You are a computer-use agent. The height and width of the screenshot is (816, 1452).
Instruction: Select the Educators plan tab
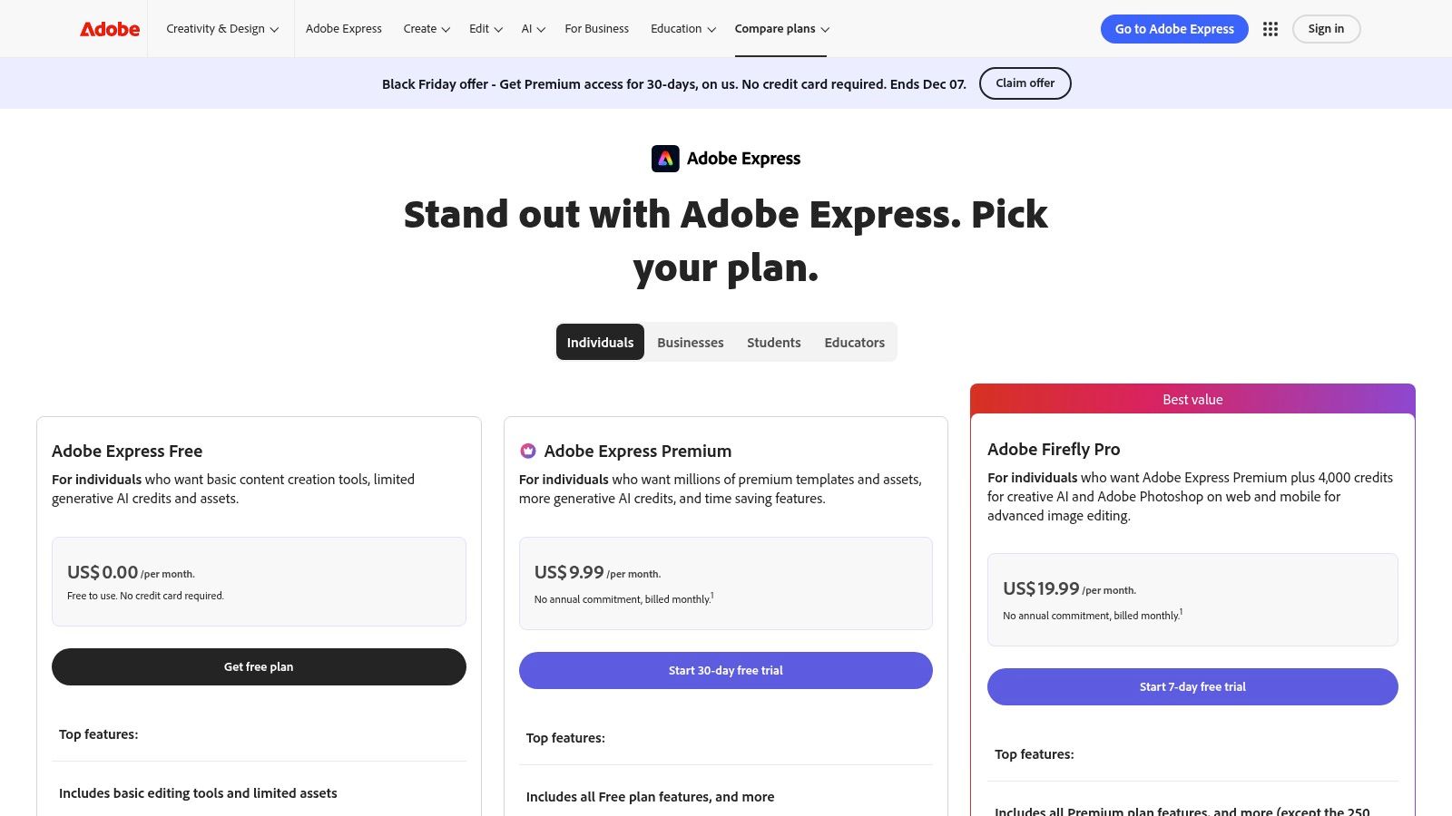tap(854, 342)
